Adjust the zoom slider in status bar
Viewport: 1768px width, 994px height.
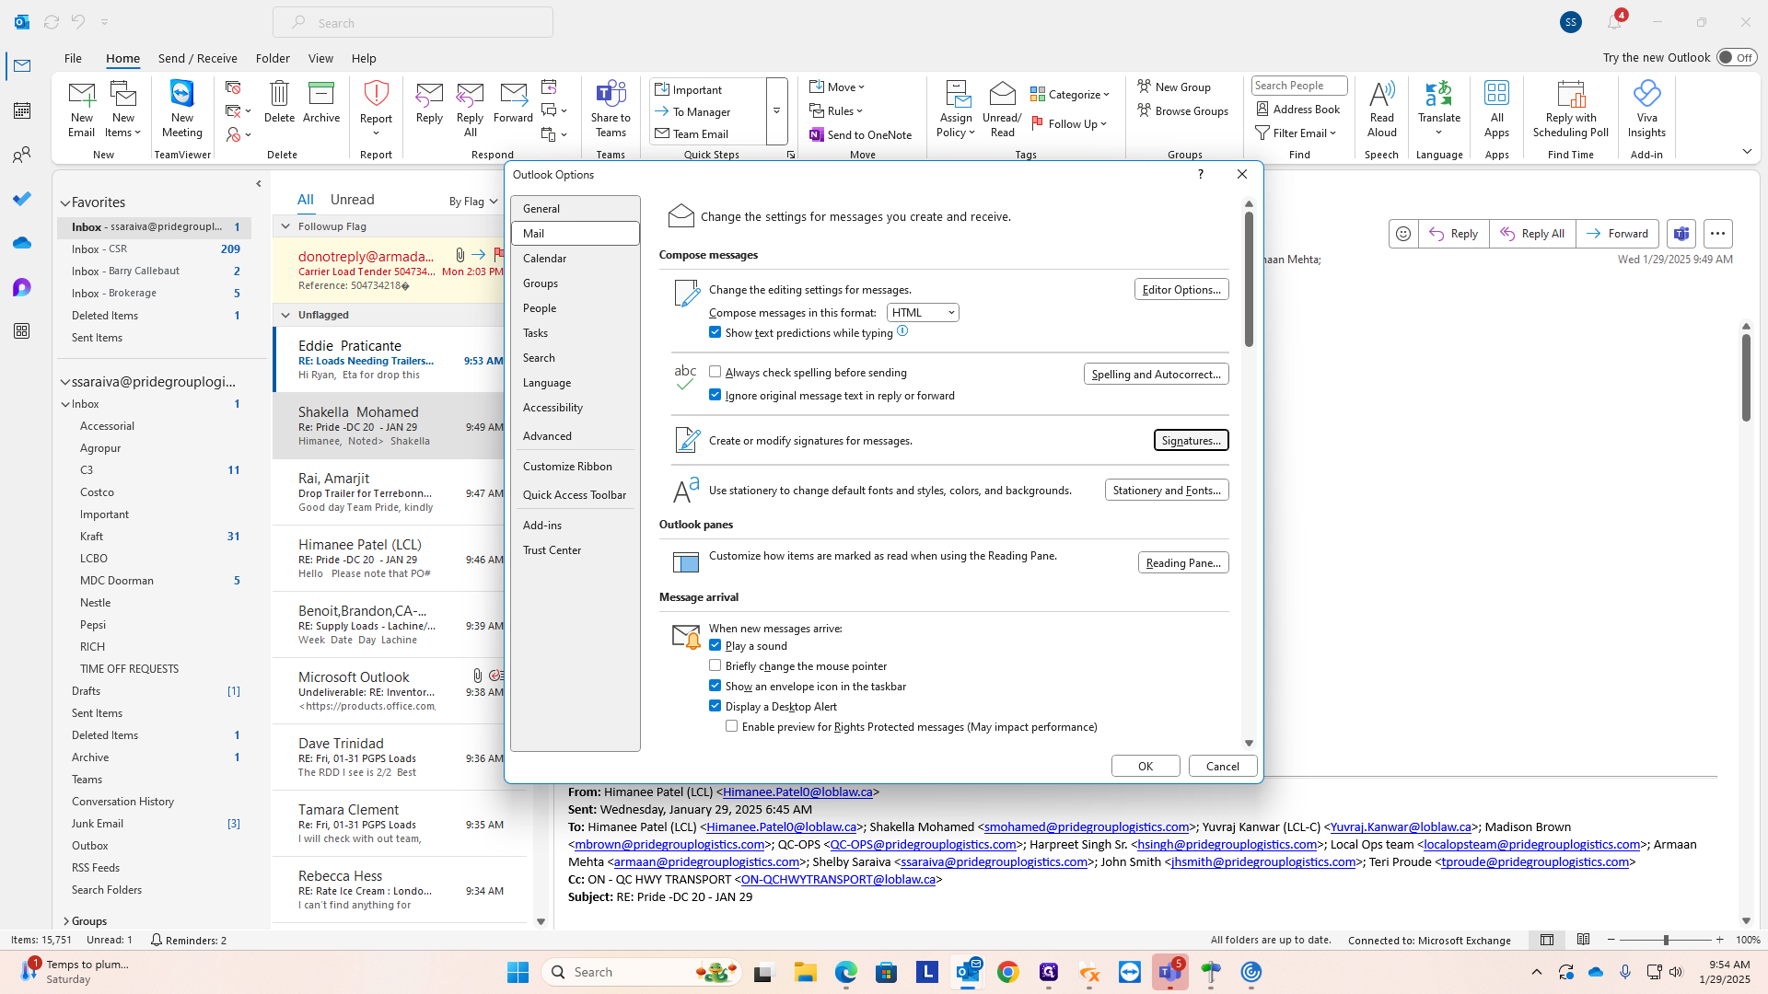click(1665, 940)
